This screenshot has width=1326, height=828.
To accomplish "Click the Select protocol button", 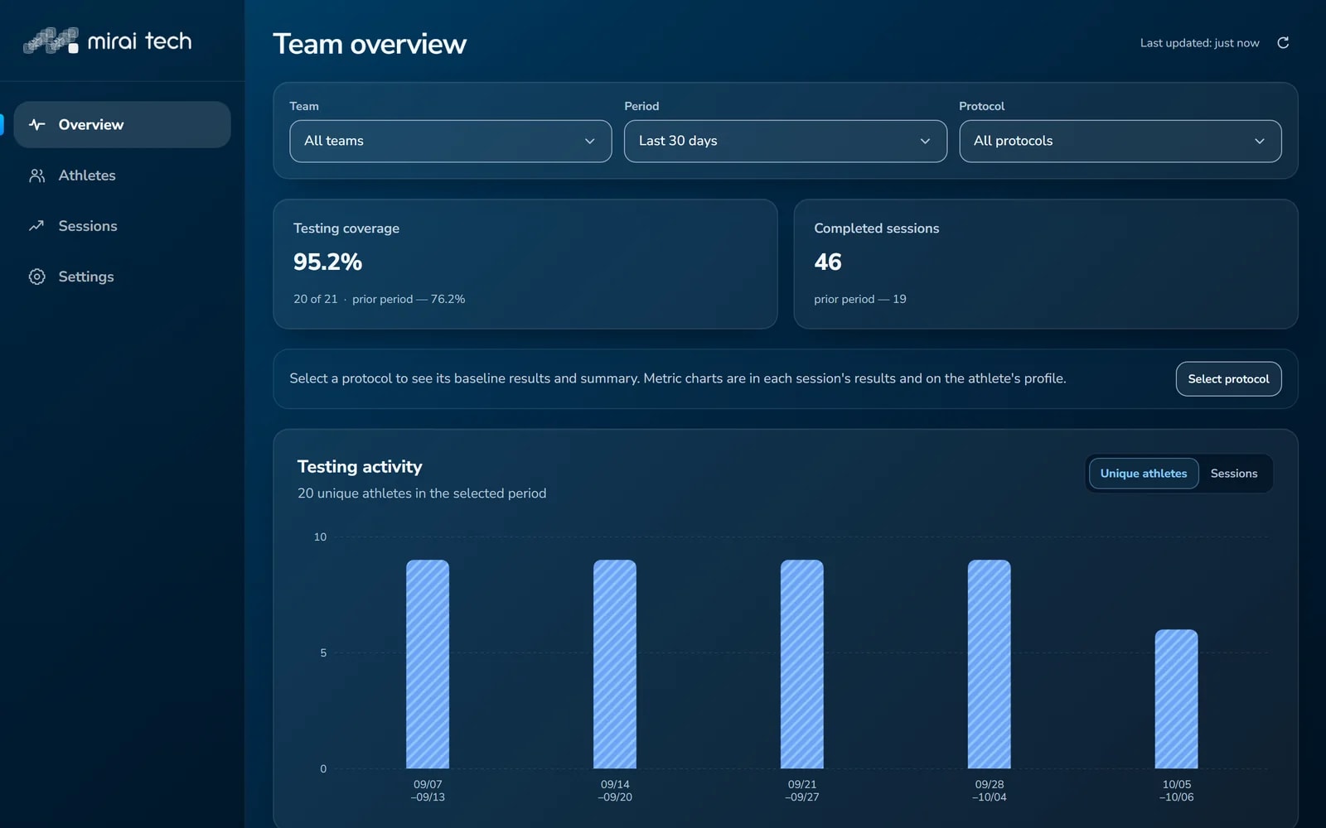I will click(x=1228, y=379).
